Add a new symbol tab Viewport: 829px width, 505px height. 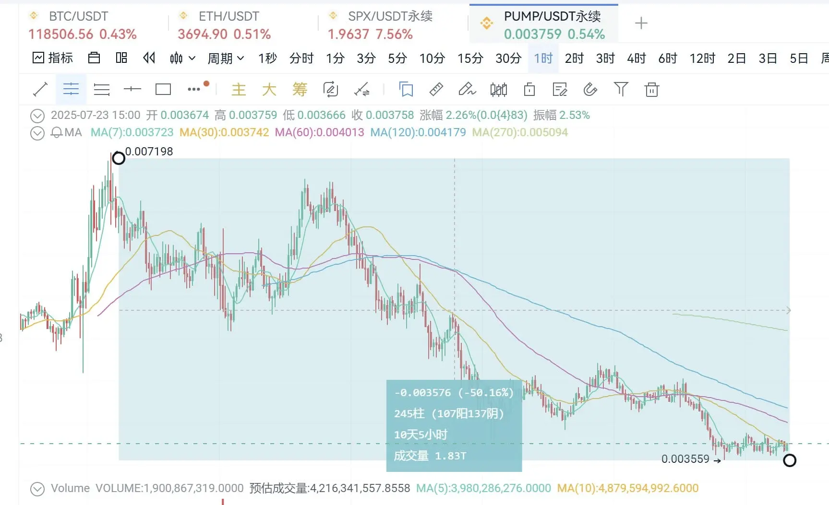641,23
